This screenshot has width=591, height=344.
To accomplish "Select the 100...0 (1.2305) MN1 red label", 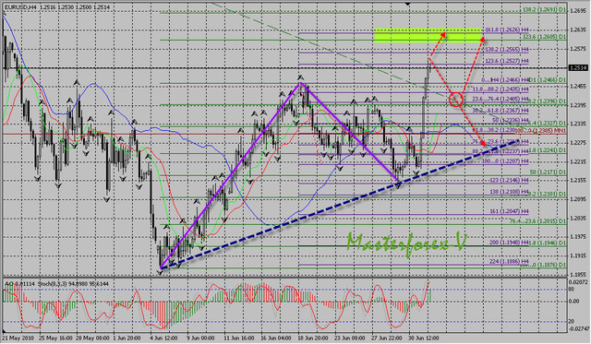I will click(540, 130).
